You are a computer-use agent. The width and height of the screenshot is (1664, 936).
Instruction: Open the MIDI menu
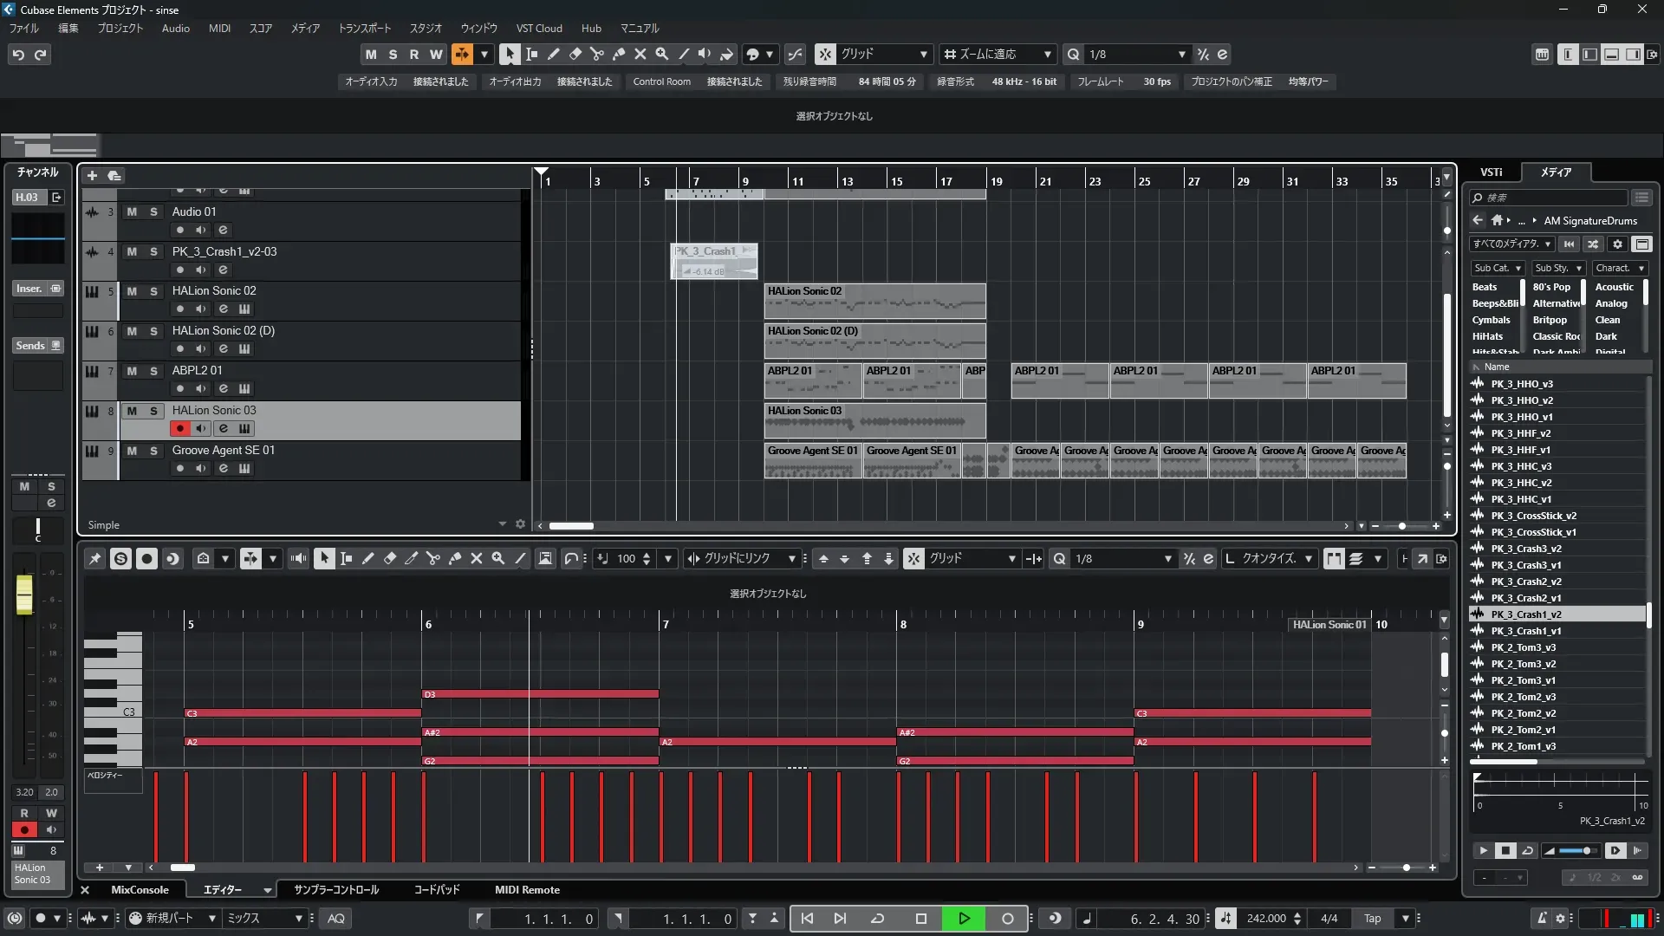pos(219,29)
